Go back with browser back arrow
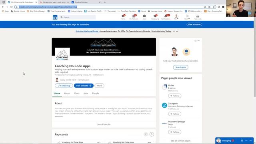 3,7
